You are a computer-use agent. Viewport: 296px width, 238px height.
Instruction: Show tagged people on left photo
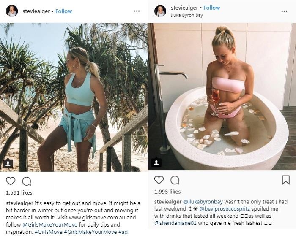coord(8,163)
